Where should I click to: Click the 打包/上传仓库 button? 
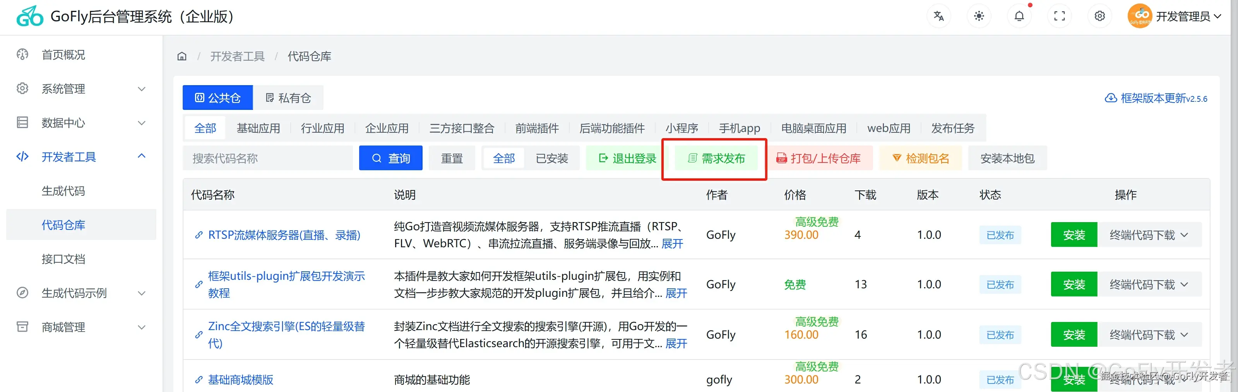coord(818,158)
